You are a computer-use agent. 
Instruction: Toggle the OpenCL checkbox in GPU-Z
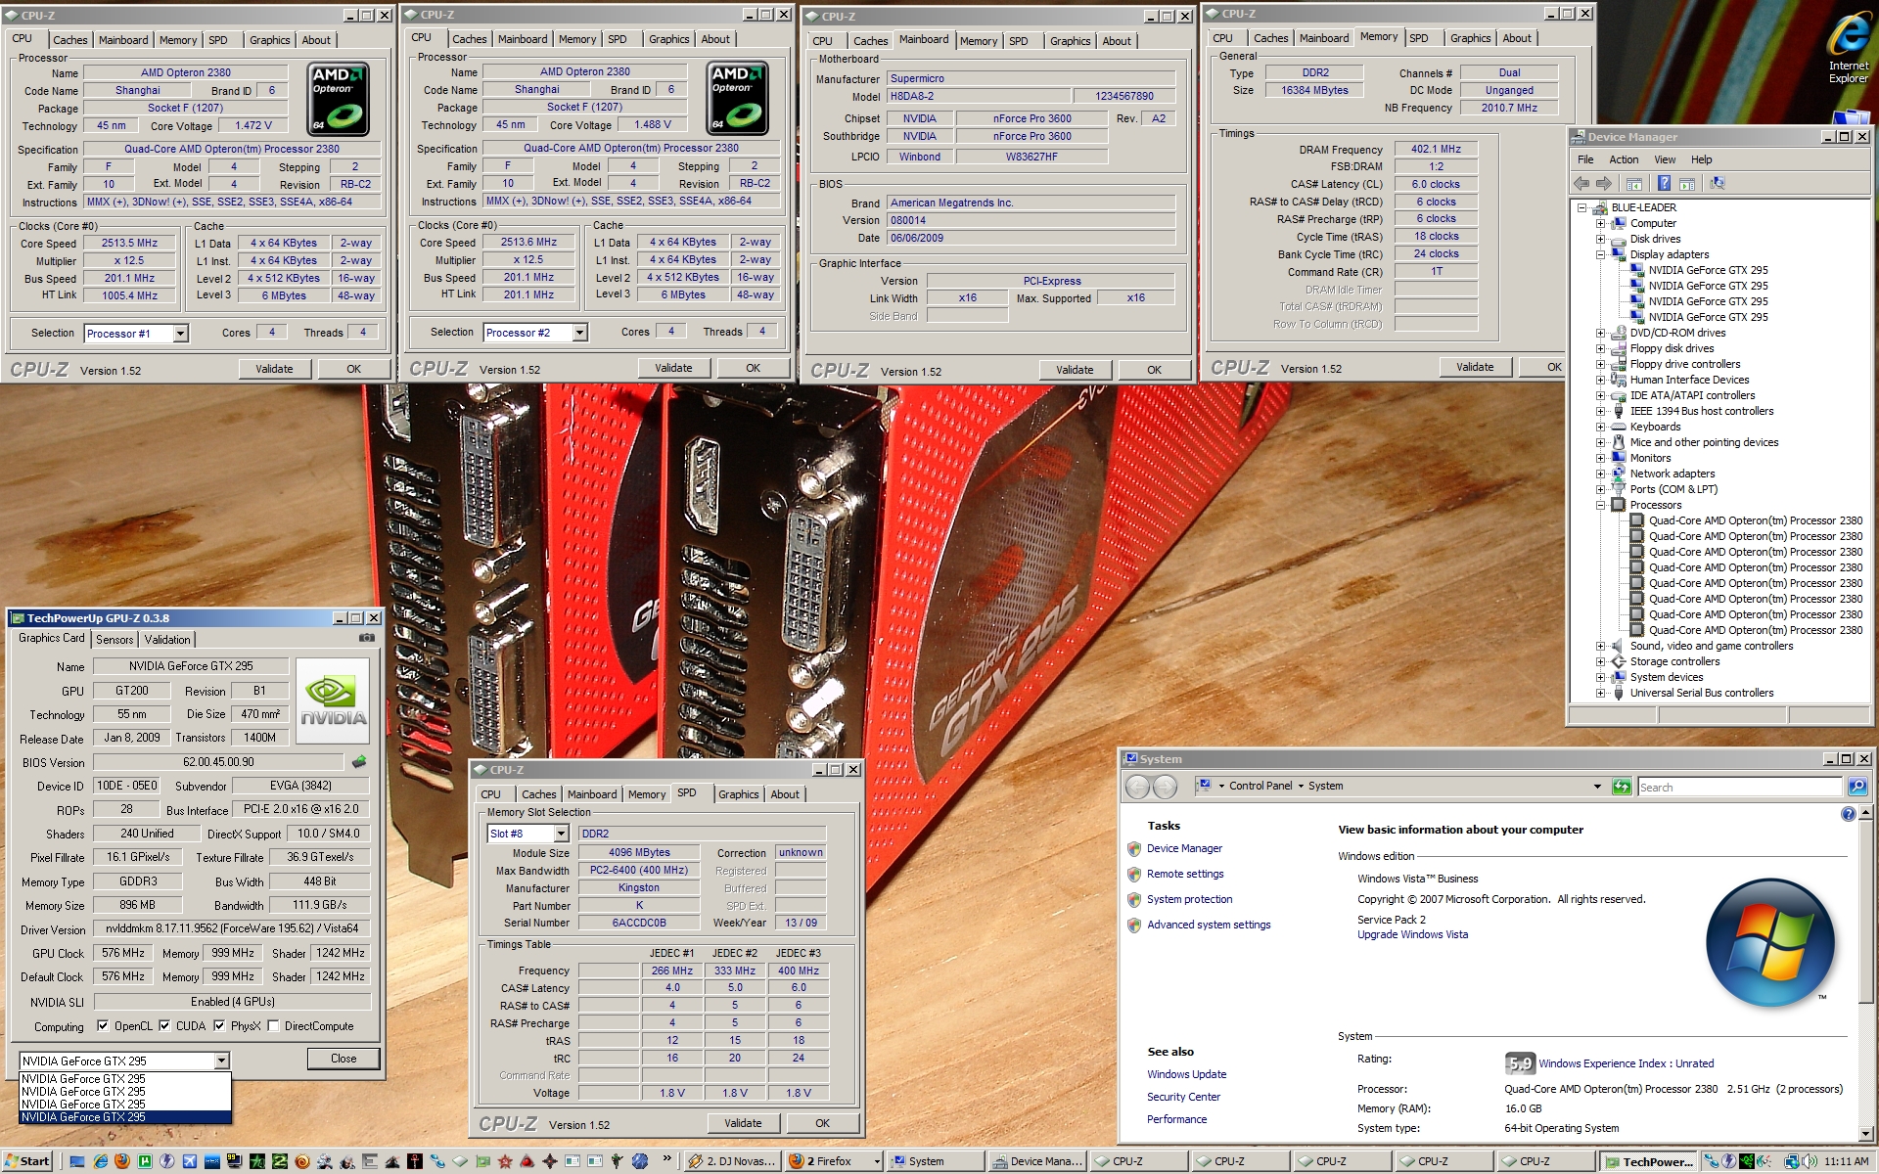point(103,1026)
